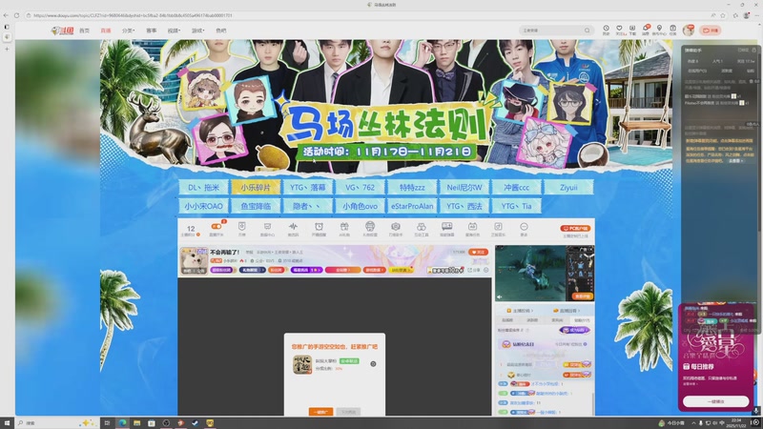763x429 pixels.
Task: Select the 小小宋OAO streamer tab
Action: coord(203,206)
